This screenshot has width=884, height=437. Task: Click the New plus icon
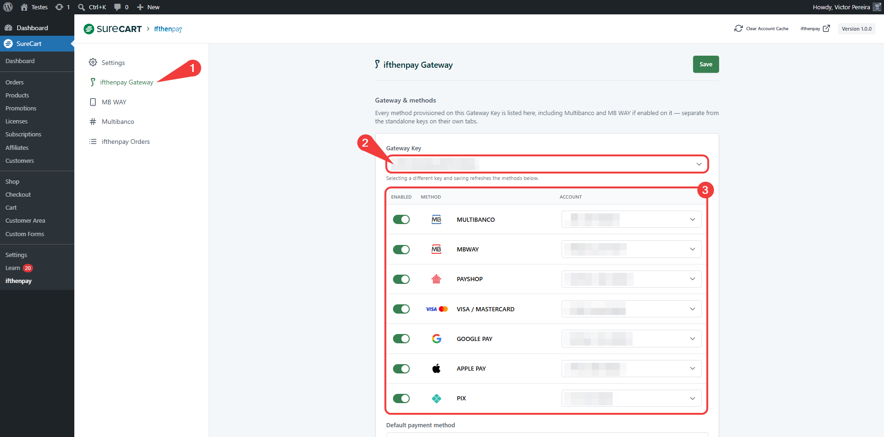tap(140, 7)
